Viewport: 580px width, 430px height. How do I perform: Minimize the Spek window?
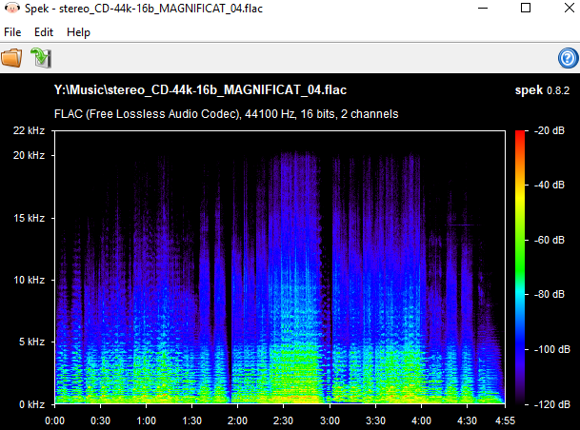[483, 9]
